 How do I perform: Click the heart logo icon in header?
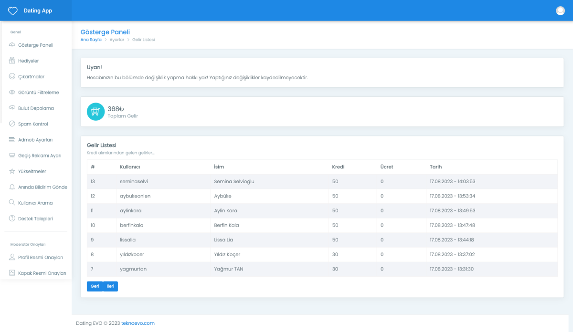13,10
